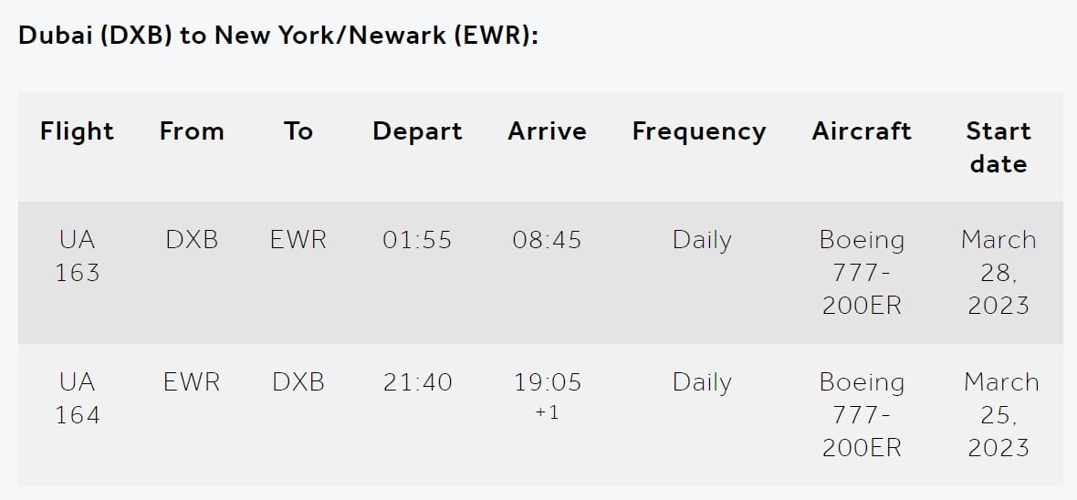Select the 21:40 departure time
1077x500 pixels.
(417, 382)
